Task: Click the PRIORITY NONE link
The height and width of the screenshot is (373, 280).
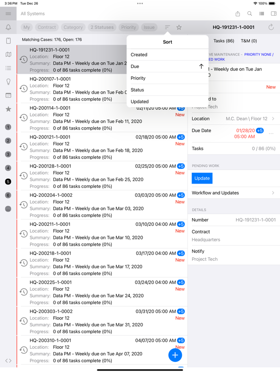Action: point(258,54)
